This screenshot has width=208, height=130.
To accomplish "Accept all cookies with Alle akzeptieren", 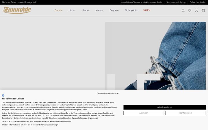I will coord(165,107).
